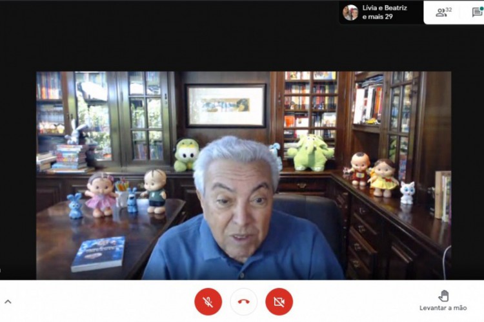Click the participant count "32"

click(449, 10)
